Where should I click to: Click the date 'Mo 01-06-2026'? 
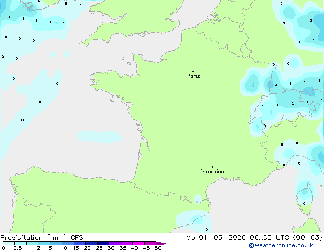point(216,238)
